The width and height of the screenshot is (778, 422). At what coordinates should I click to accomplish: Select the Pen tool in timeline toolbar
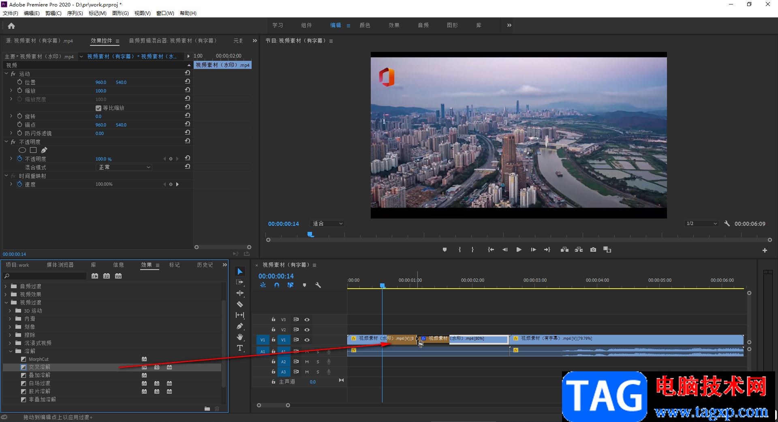click(x=240, y=326)
